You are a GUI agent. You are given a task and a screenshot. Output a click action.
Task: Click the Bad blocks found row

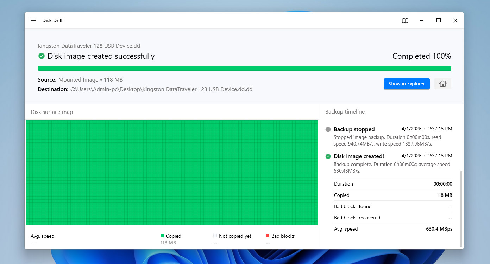pyautogui.click(x=393, y=206)
